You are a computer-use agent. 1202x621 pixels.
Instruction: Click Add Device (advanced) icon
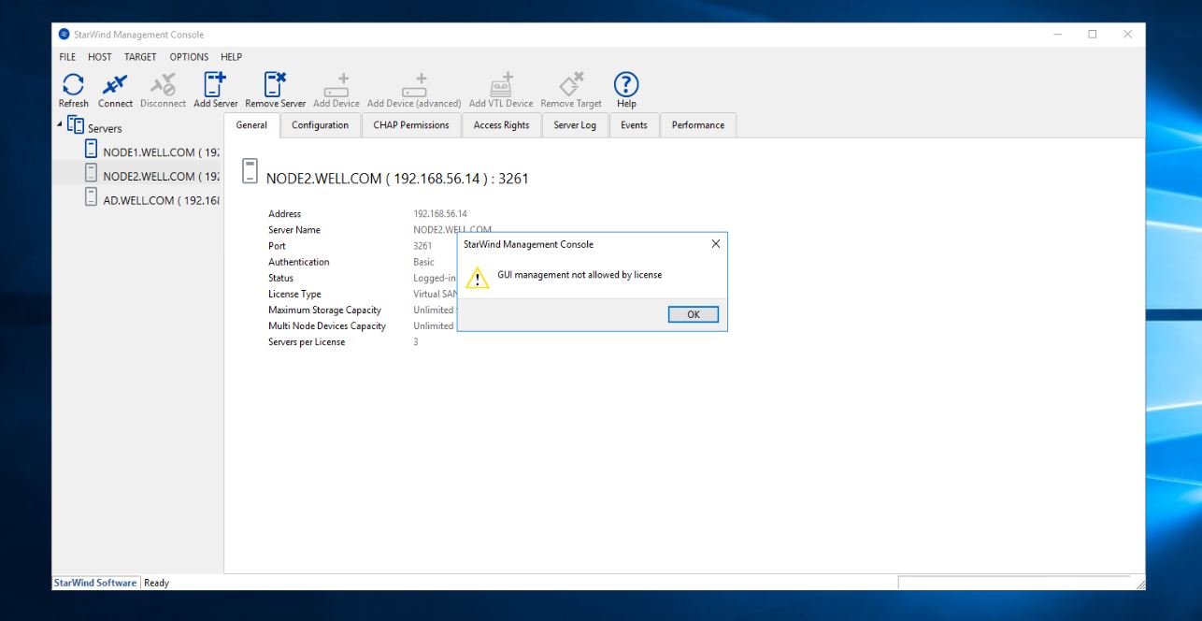(x=414, y=85)
